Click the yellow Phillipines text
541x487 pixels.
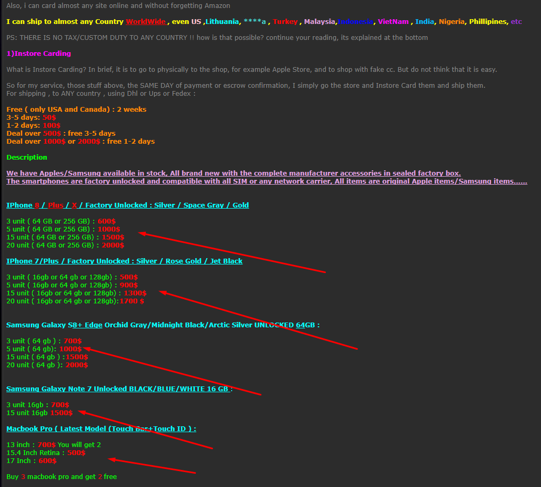[x=488, y=22]
